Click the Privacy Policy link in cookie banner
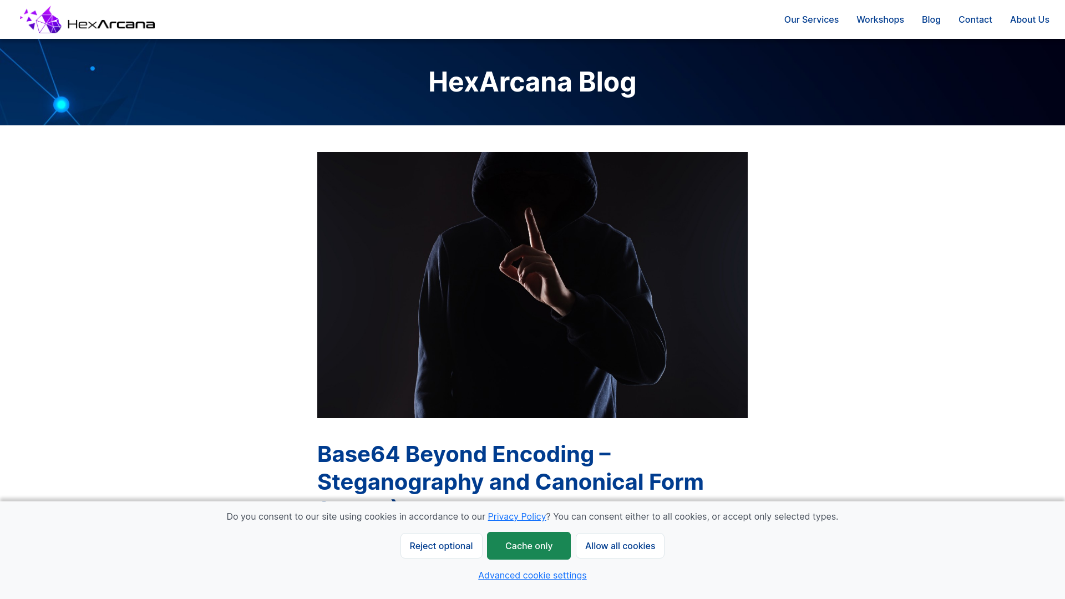 click(x=516, y=516)
